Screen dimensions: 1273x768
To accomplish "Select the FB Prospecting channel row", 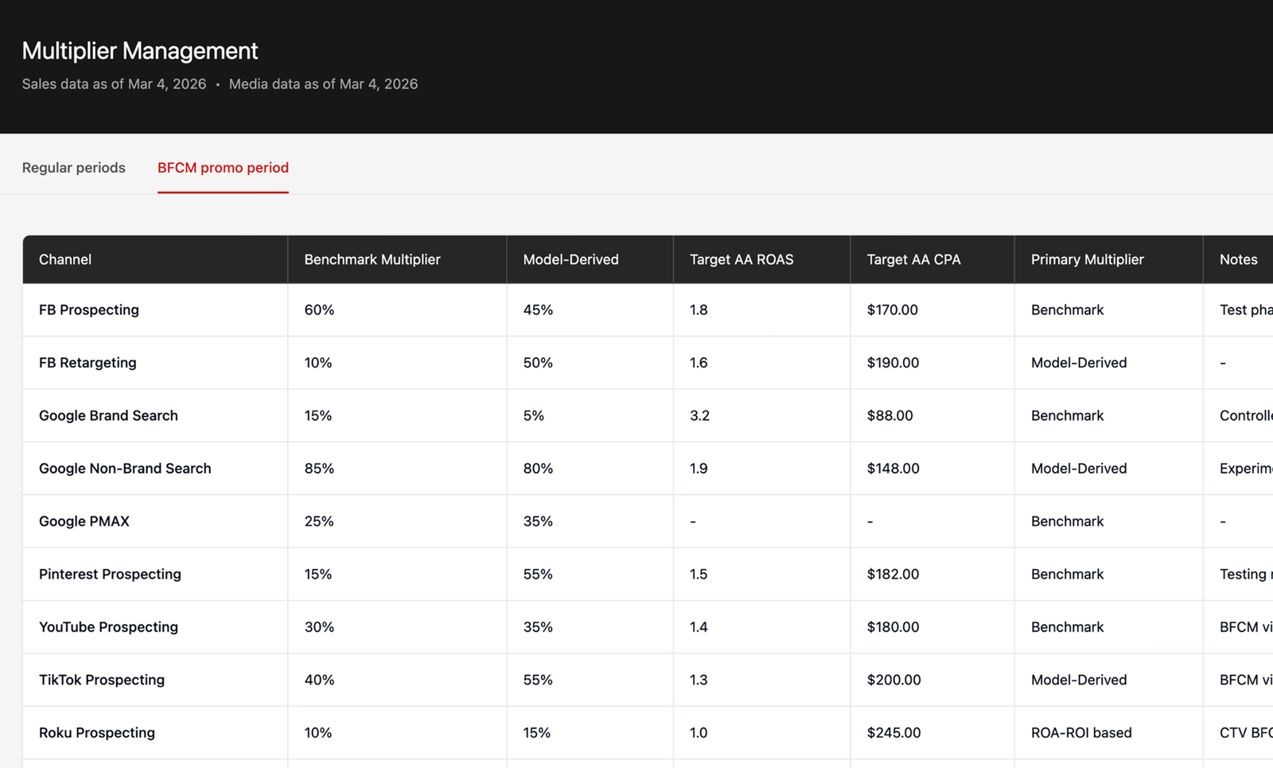I will [x=648, y=310].
